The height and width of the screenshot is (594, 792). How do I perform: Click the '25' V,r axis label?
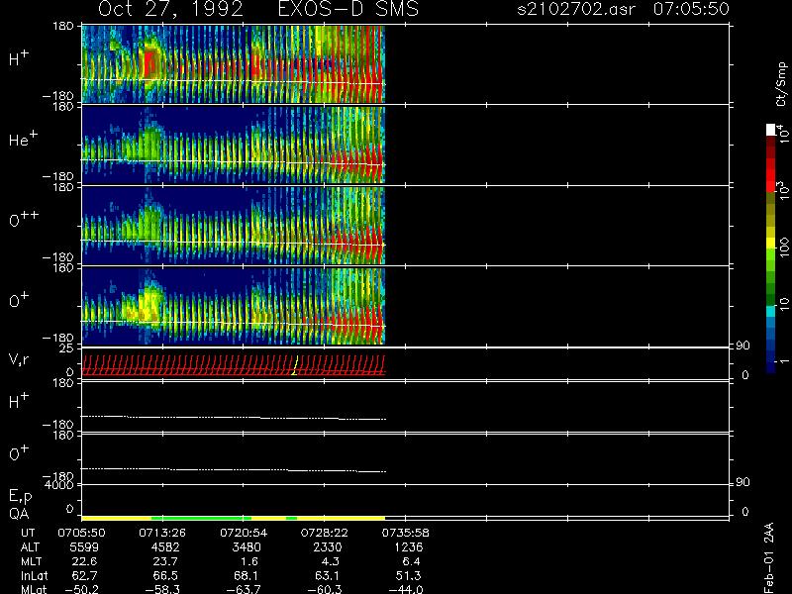point(66,348)
